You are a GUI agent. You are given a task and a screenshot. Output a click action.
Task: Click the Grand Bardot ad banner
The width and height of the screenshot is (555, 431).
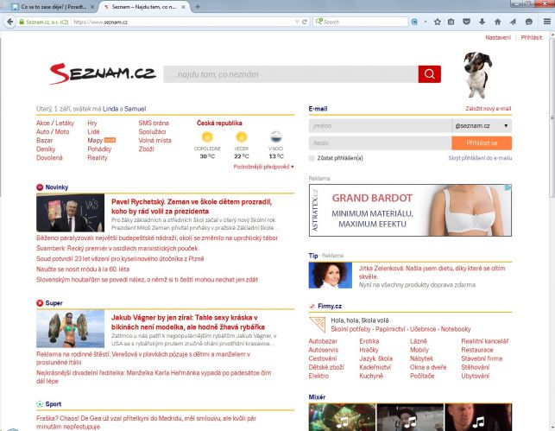[x=410, y=211]
